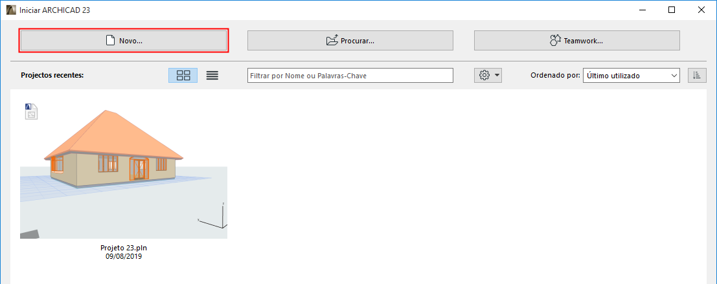Maximize the Iniciar ARCHICAD 23 window

(x=671, y=10)
